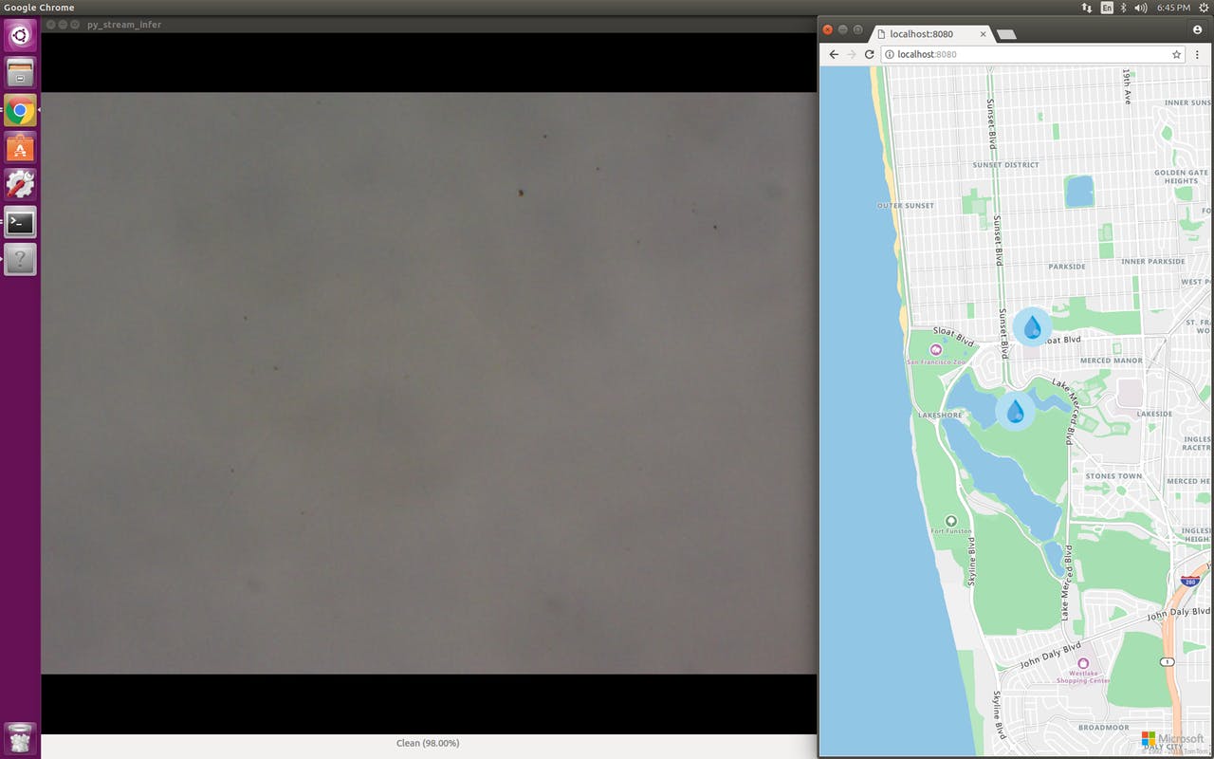Reload the localhost:8080 page

click(869, 54)
